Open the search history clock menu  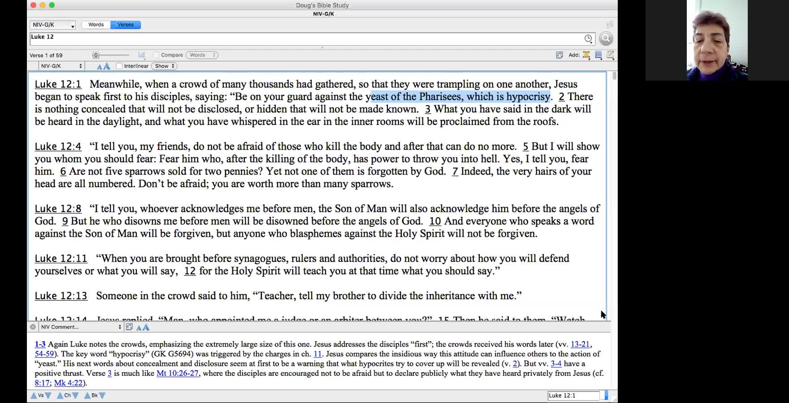[x=589, y=39]
